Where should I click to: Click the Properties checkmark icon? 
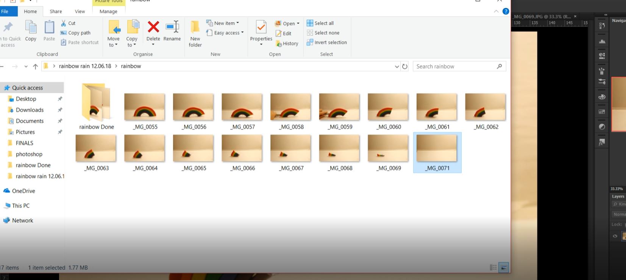[x=261, y=27]
